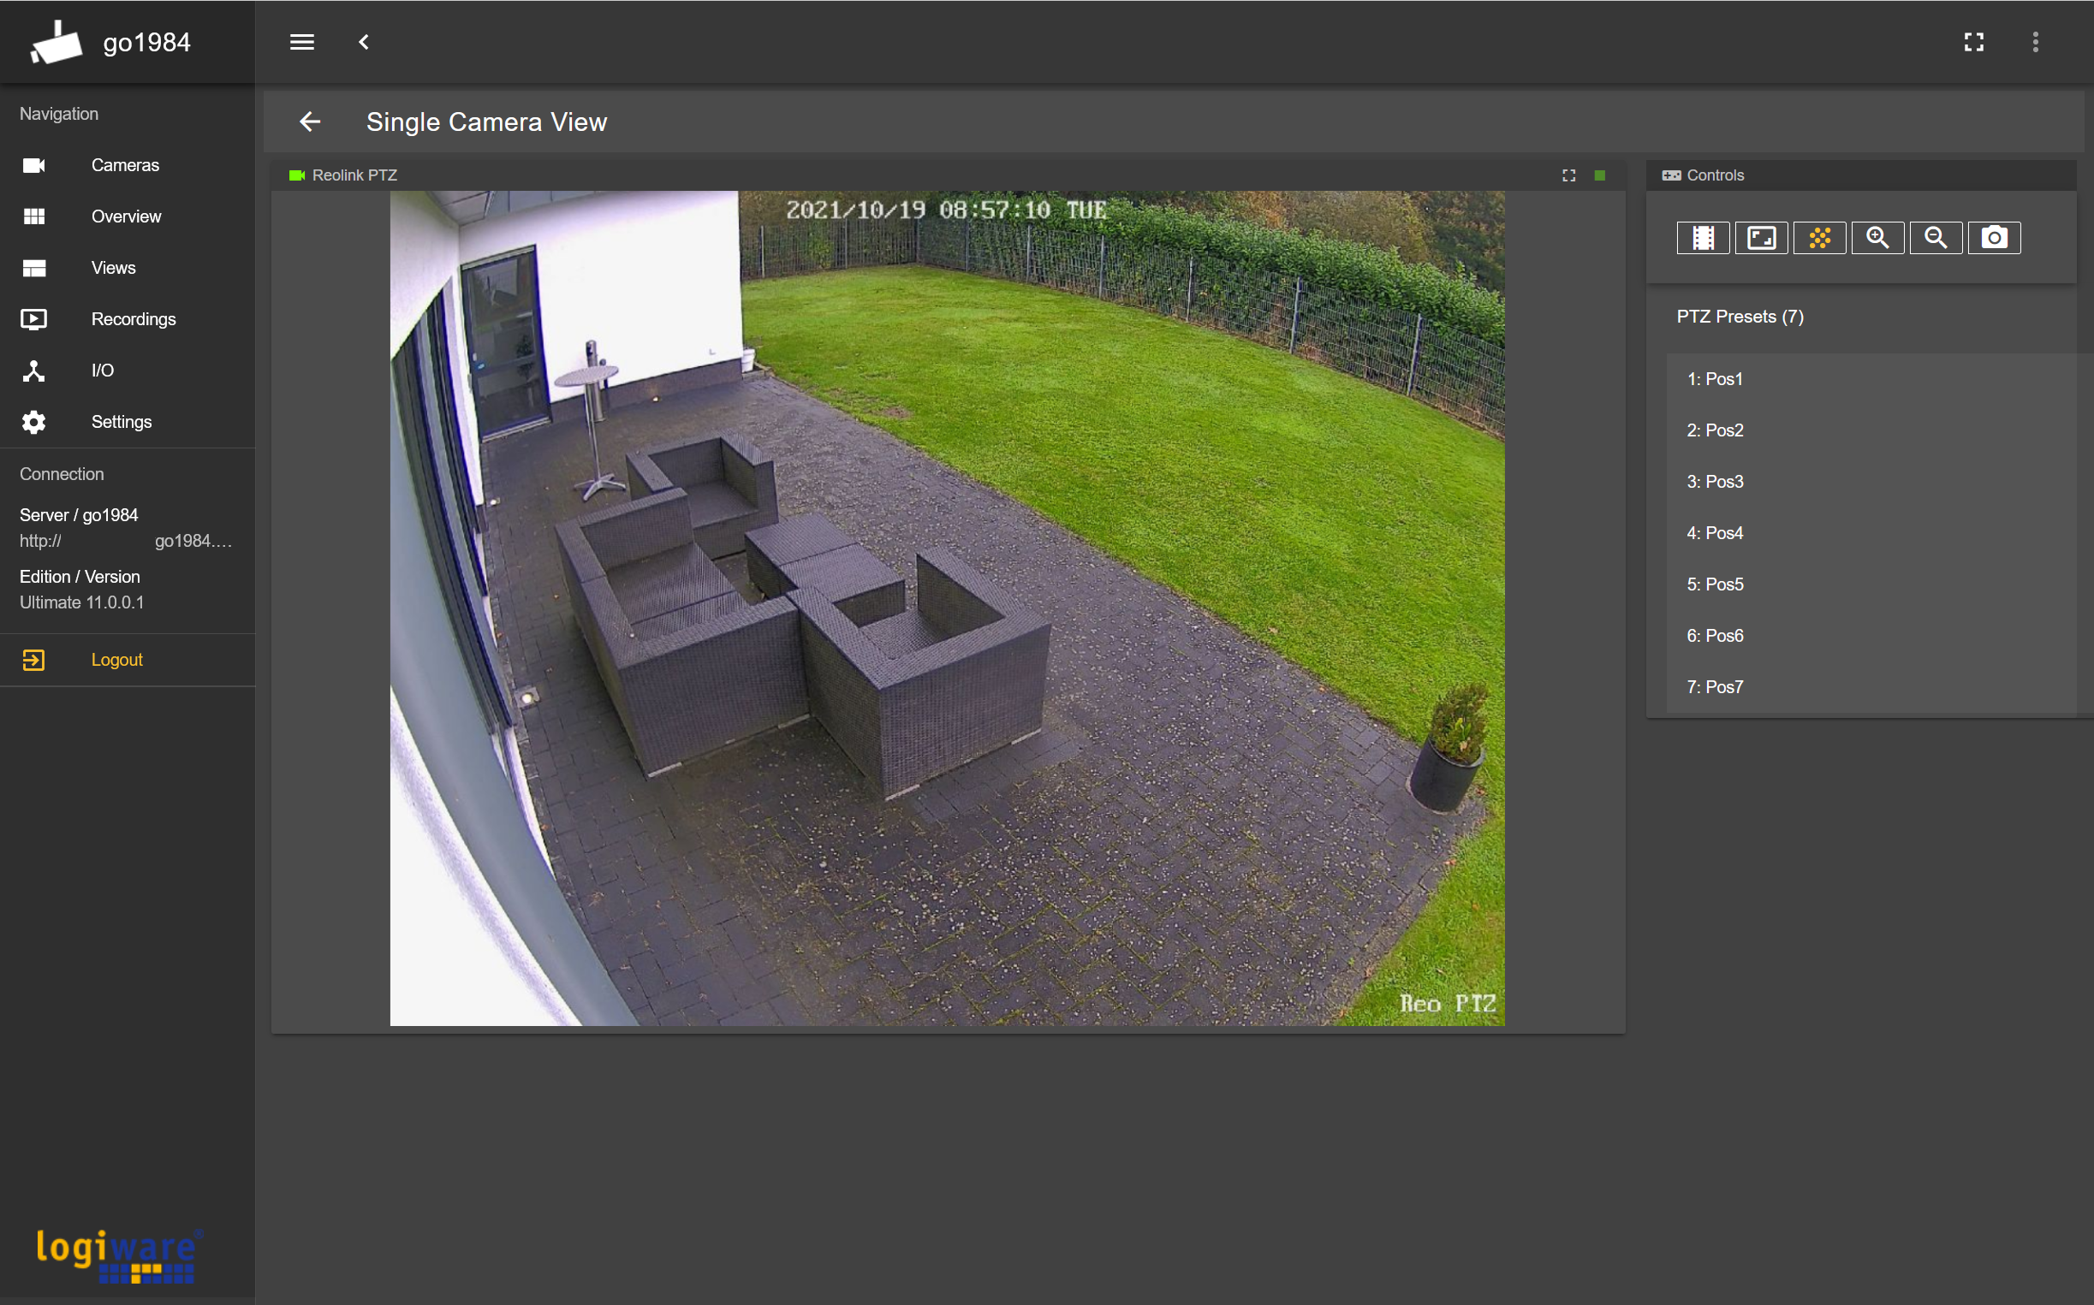2094x1305 pixels.
Task: Maximize the Reolink PTZ camera panel
Action: (1569, 175)
